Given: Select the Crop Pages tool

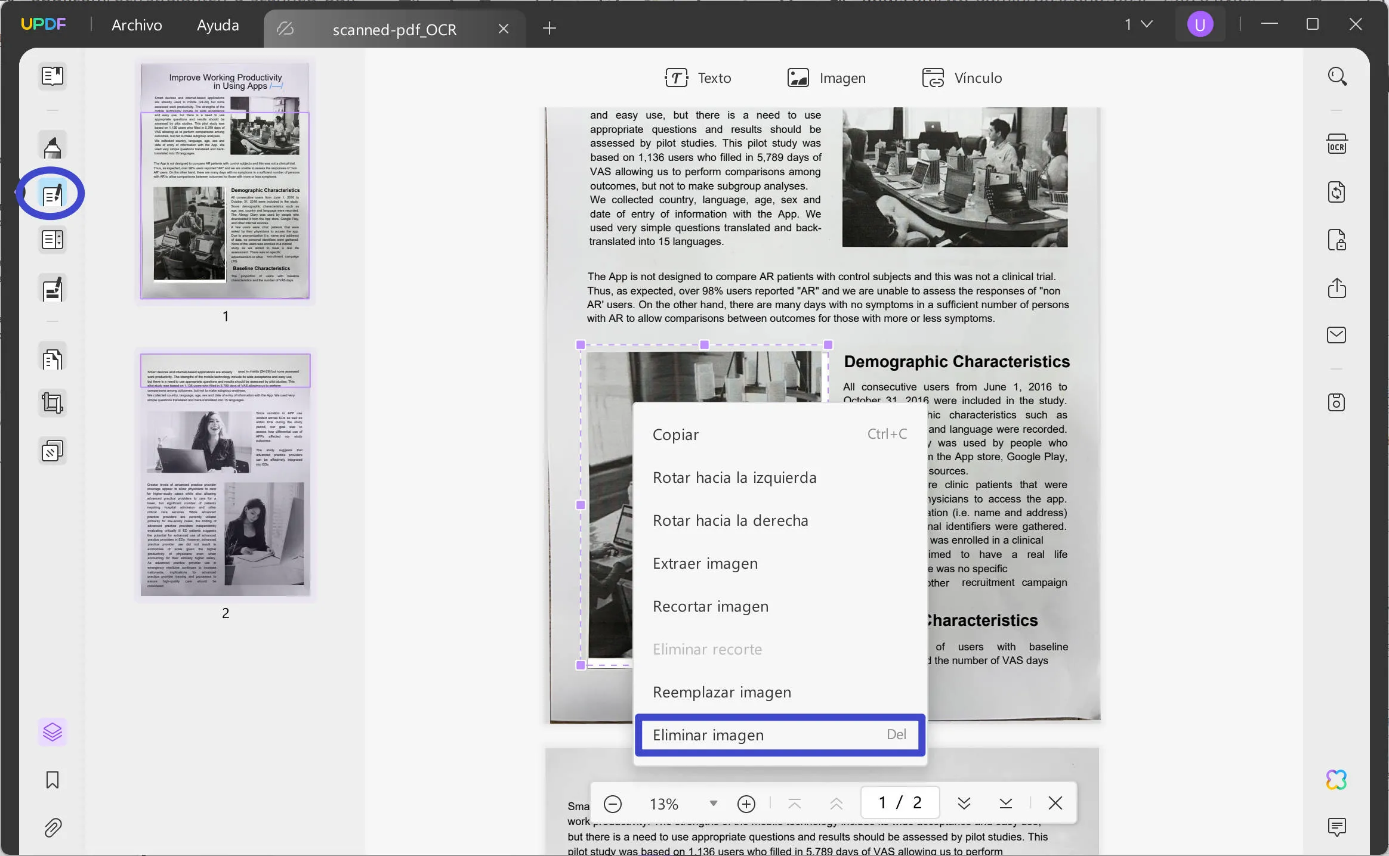Looking at the screenshot, I should coord(53,404).
